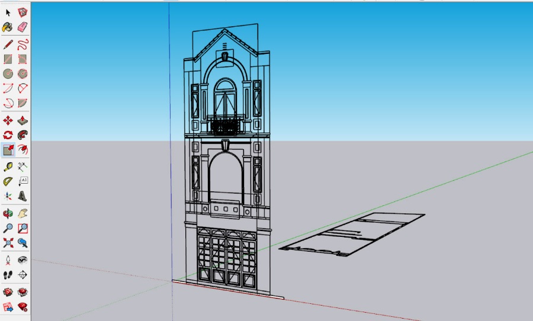The height and width of the screenshot is (321, 533).
Task: Select the 3D Text tool
Action: coord(23,196)
